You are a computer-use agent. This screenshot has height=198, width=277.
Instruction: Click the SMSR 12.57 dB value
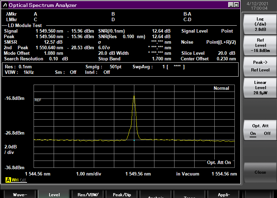(x=53, y=42)
